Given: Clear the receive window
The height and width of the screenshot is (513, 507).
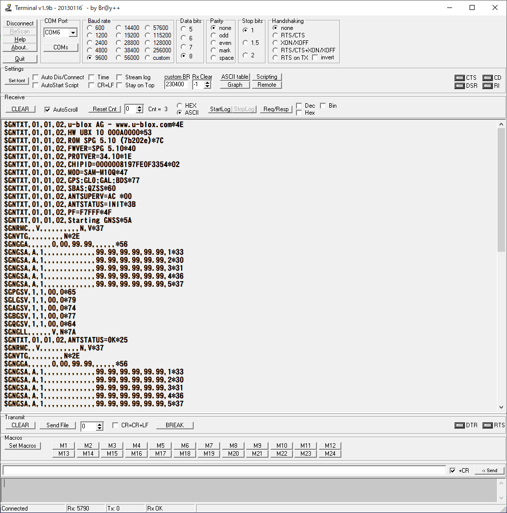Looking at the screenshot, I should click(x=20, y=109).
